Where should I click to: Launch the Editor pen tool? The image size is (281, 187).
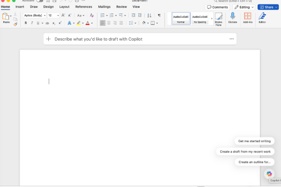[262, 18]
